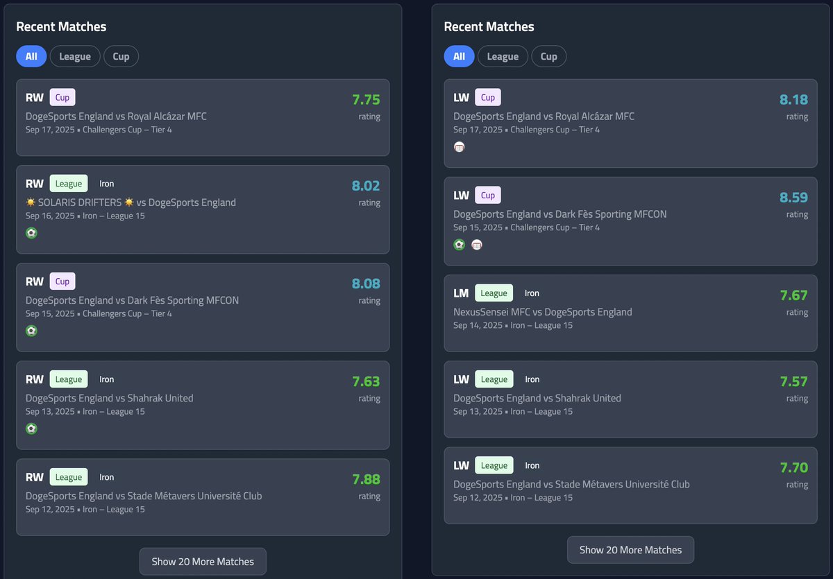Click the Iron label on the 7.70 rated match
833x579 pixels.
(532, 465)
